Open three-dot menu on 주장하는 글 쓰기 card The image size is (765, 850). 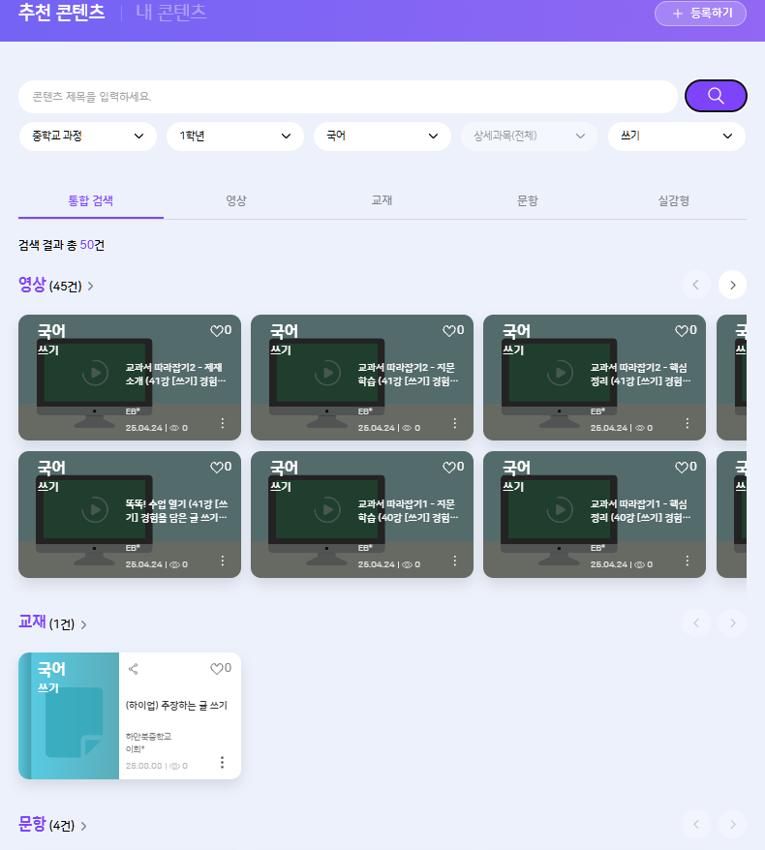click(x=222, y=762)
